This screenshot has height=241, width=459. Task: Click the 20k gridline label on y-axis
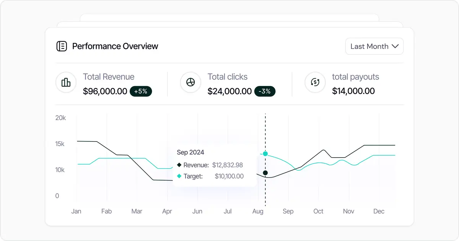point(61,118)
